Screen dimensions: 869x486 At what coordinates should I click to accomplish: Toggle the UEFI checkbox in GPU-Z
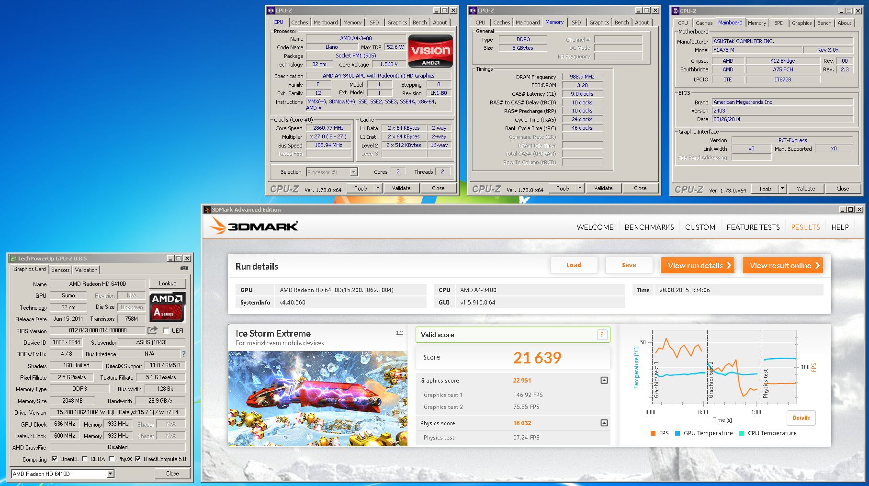click(166, 330)
